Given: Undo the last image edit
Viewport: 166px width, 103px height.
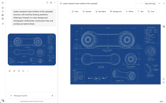Looking at the screenshot, I should (136, 4).
